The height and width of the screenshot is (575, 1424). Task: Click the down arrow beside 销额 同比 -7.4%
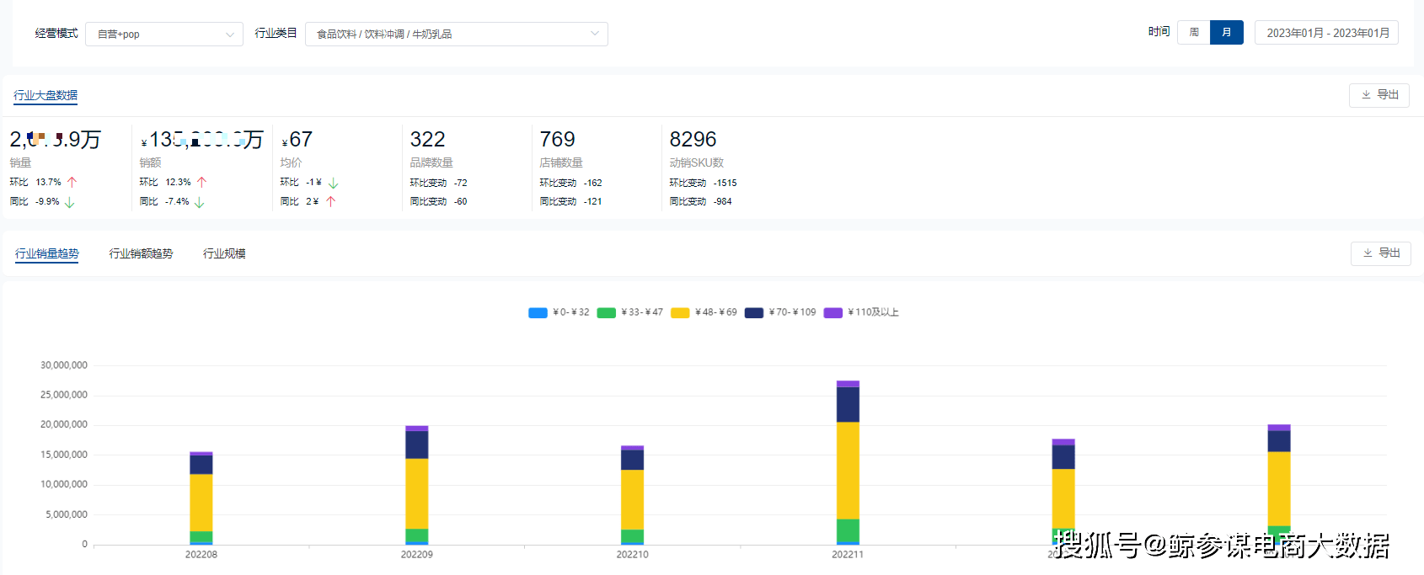(200, 202)
